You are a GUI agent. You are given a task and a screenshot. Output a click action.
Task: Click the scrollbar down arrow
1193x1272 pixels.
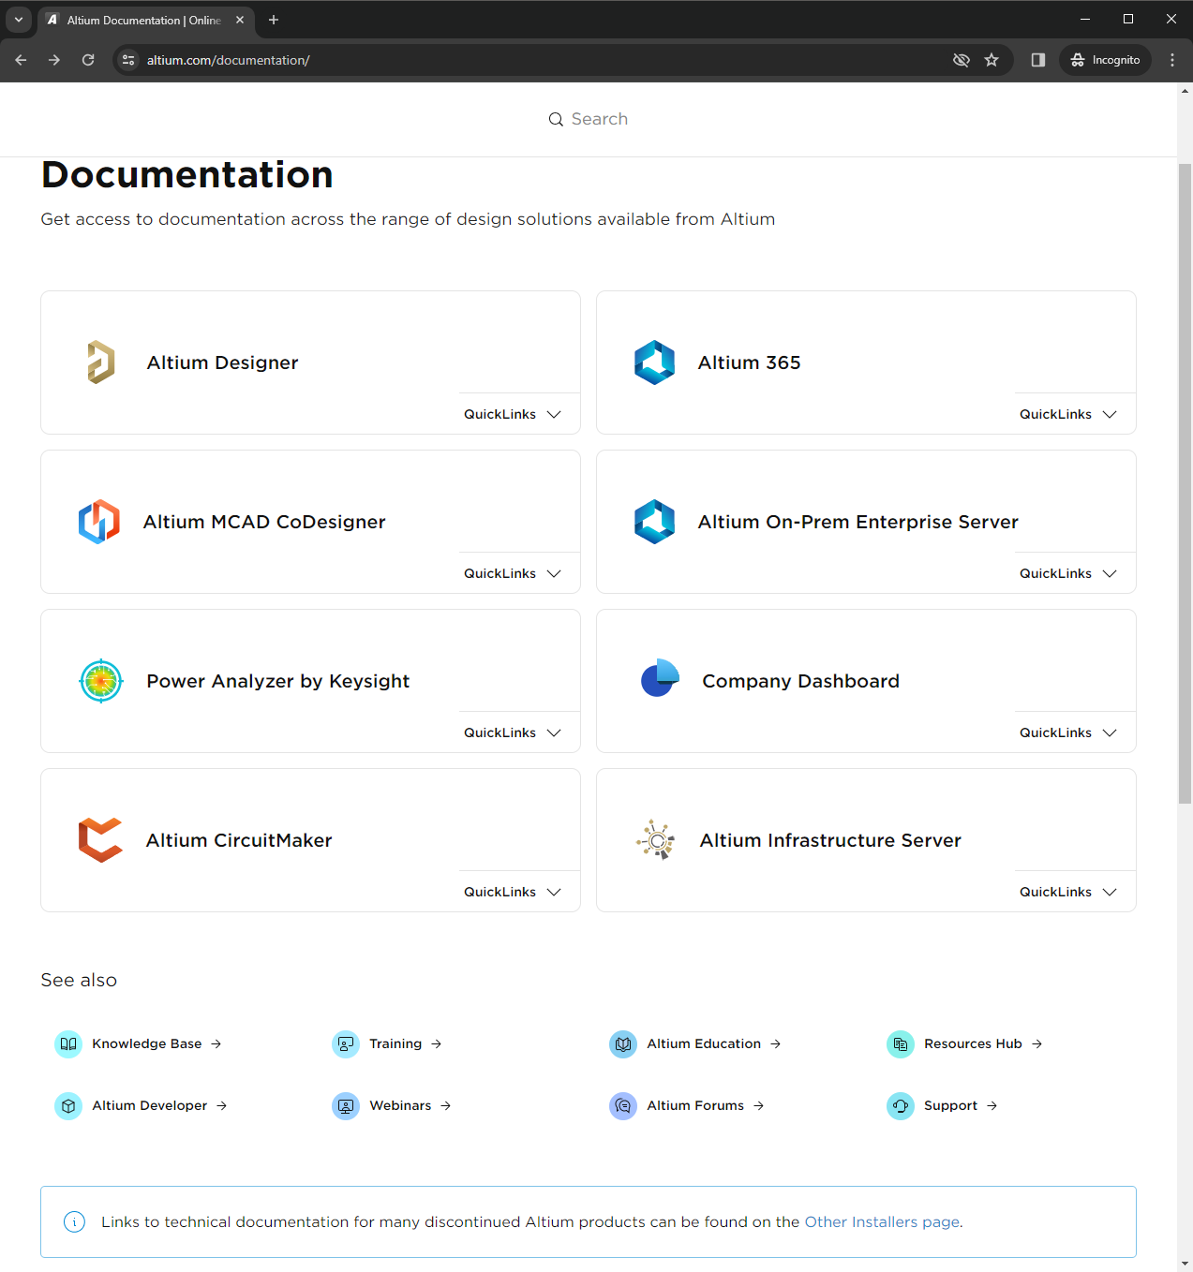point(1185,1264)
